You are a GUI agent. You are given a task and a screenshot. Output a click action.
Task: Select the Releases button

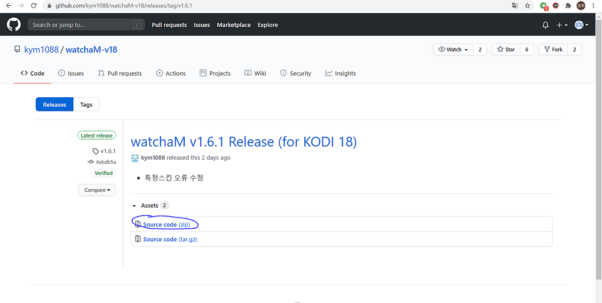(55, 104)
